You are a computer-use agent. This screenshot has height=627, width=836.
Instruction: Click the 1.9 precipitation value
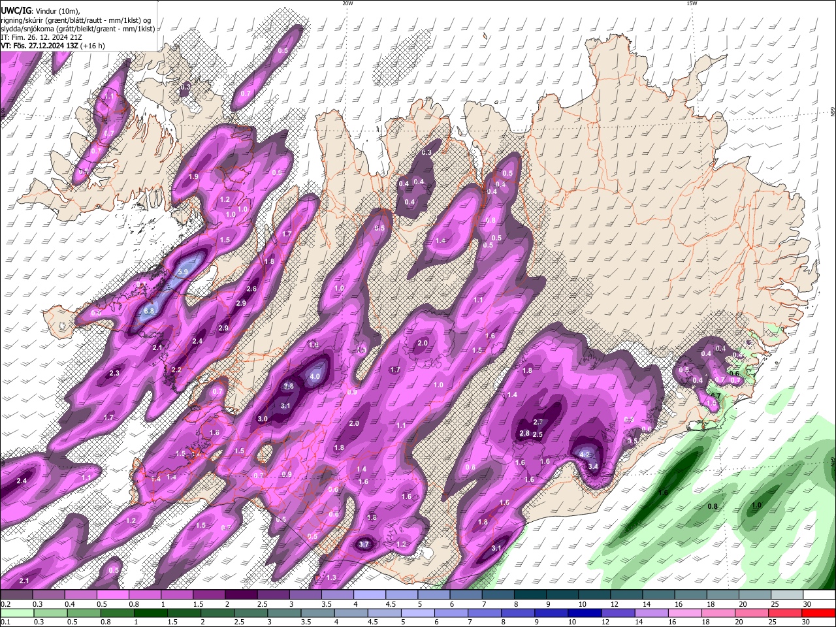pos(193,176)
